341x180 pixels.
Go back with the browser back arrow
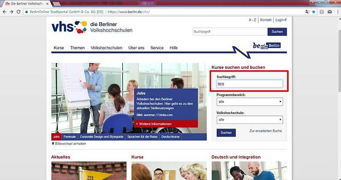click(x=5, y=12)
